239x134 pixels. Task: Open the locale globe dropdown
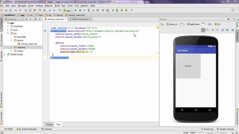click(210, 24)
